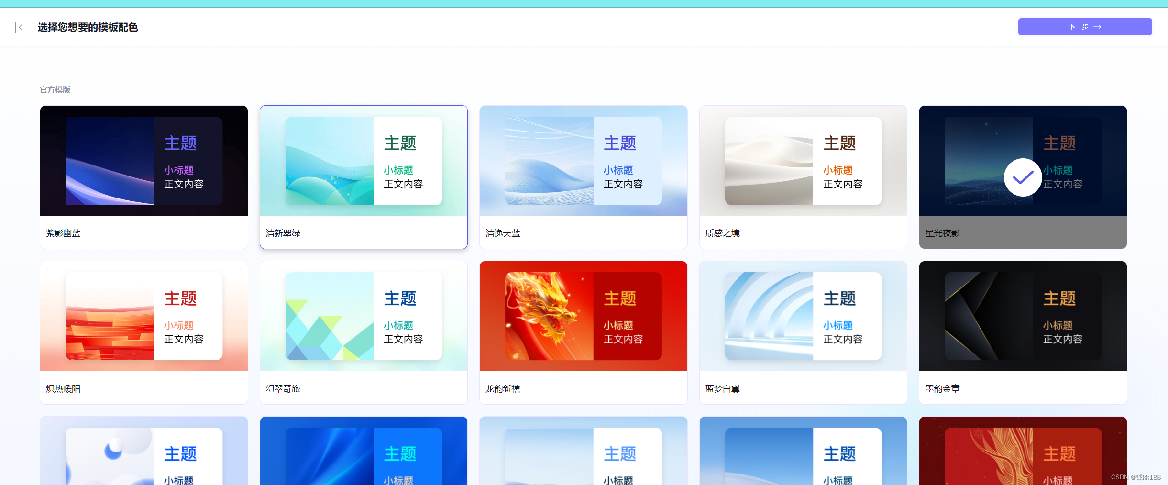This screenshot has height=485, width=1168.
Task: Select the bottom-row template with blue moon sphere
Action: coord(144,451)
